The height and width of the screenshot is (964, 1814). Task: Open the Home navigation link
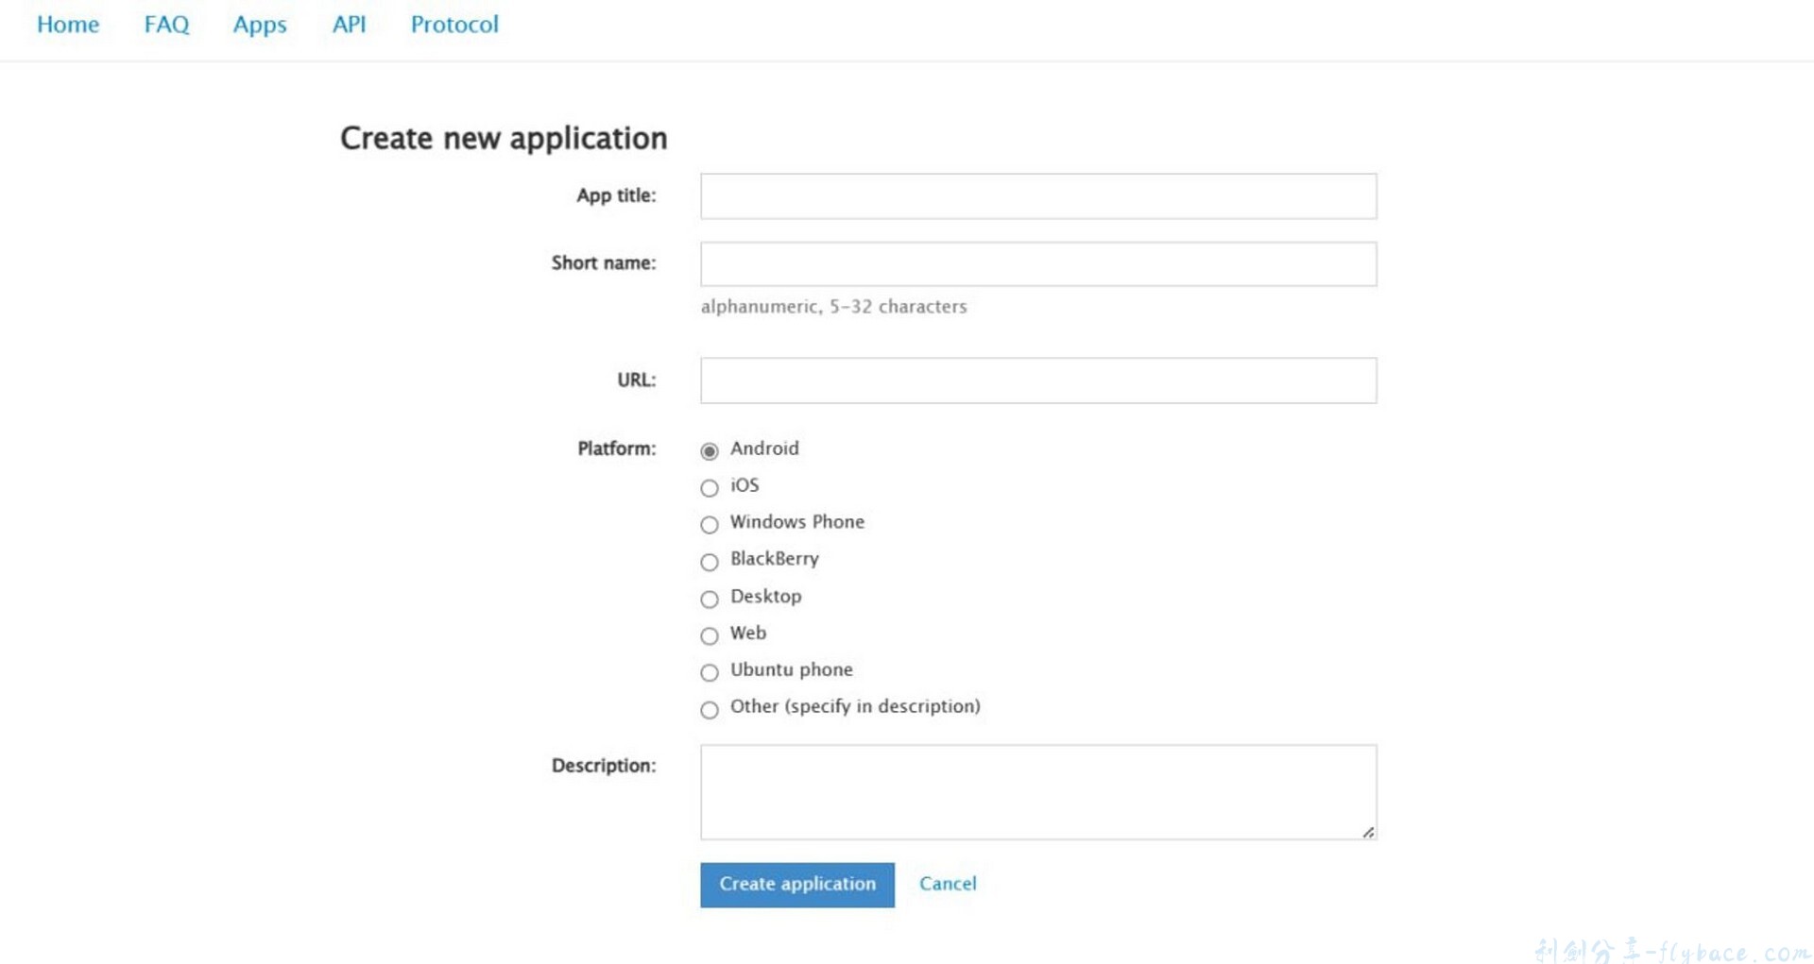[68, 25]
